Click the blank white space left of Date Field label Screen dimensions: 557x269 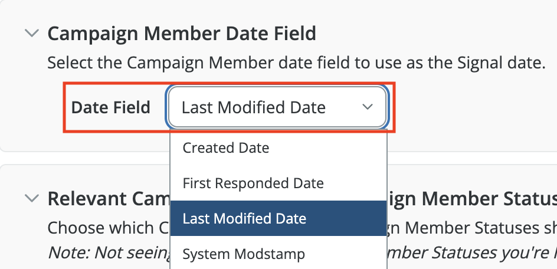35,107
